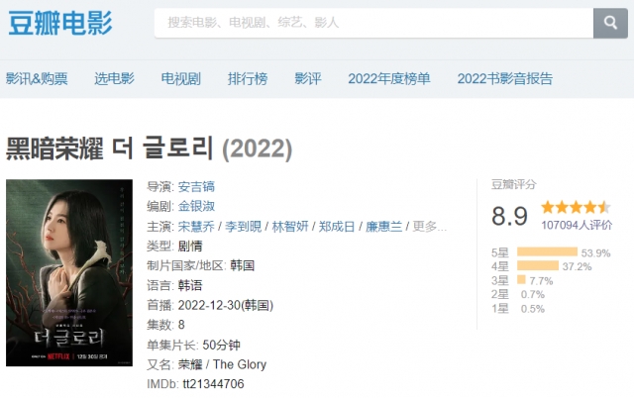
Task: Select the 8.9 score number
Action: pyautogui.click(x=509, y=216)
